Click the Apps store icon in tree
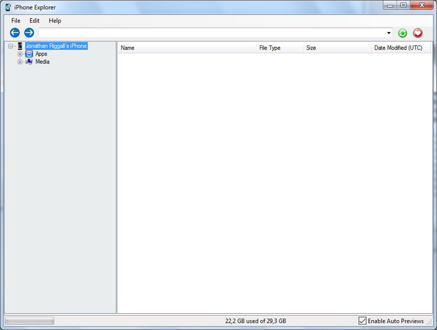The height and width of the screenshot is (330, 437). click(29, 54)
